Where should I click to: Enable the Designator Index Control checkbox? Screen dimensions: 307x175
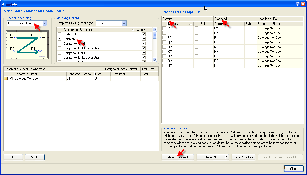click(x=107, y=79)
